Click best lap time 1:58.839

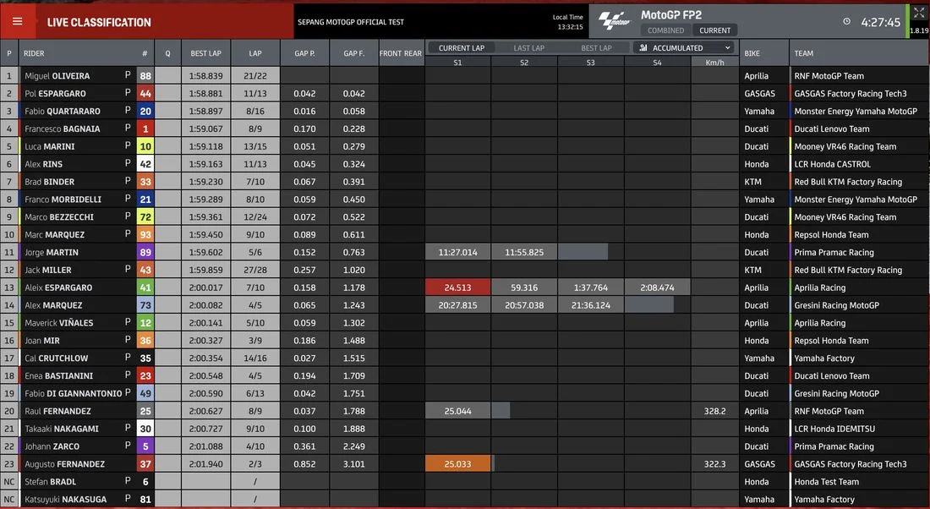205,76
